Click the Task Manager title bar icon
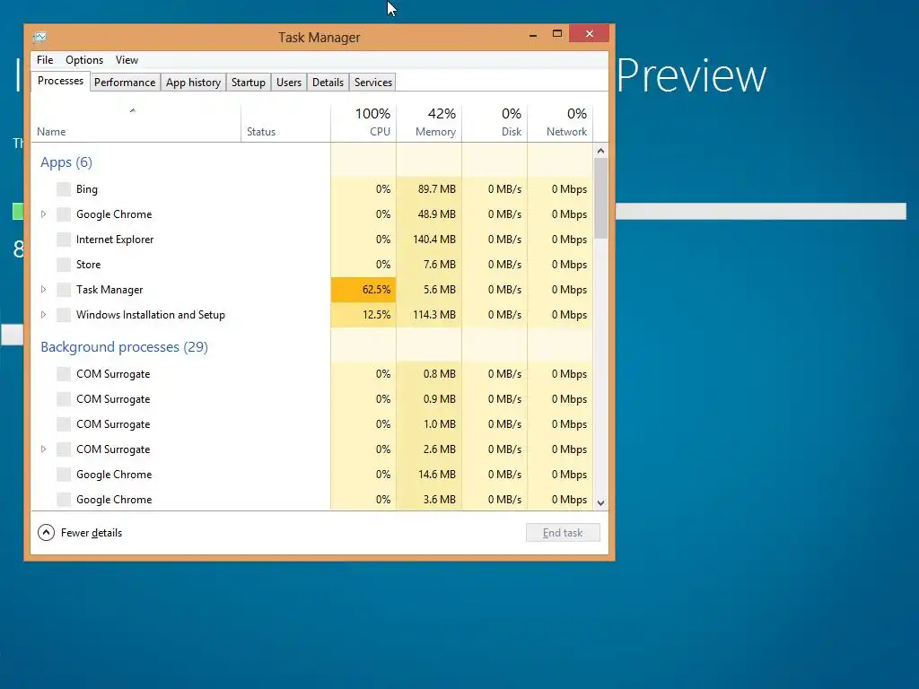The image size is (919, 689). coord(39,38)
